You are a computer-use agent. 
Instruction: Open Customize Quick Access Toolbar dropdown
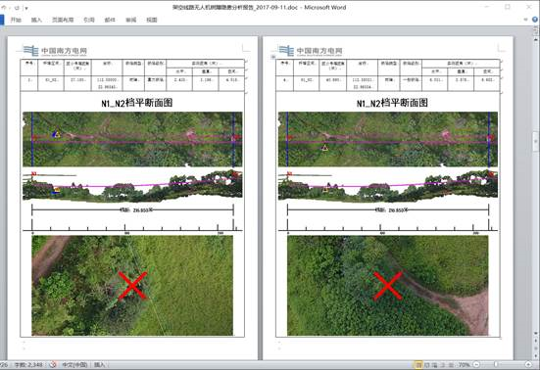coord(26,8)
